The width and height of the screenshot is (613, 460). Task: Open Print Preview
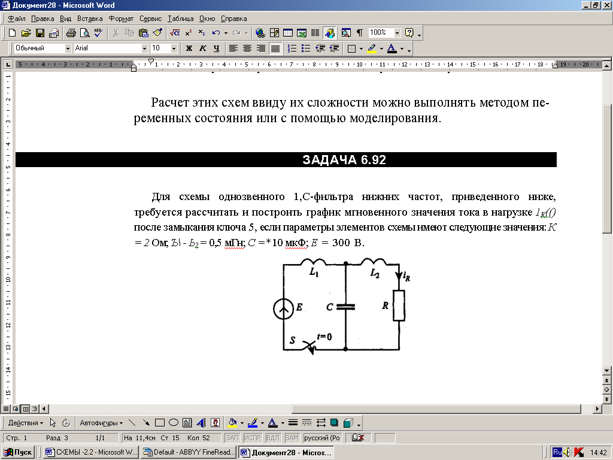(x=84, y=33)
